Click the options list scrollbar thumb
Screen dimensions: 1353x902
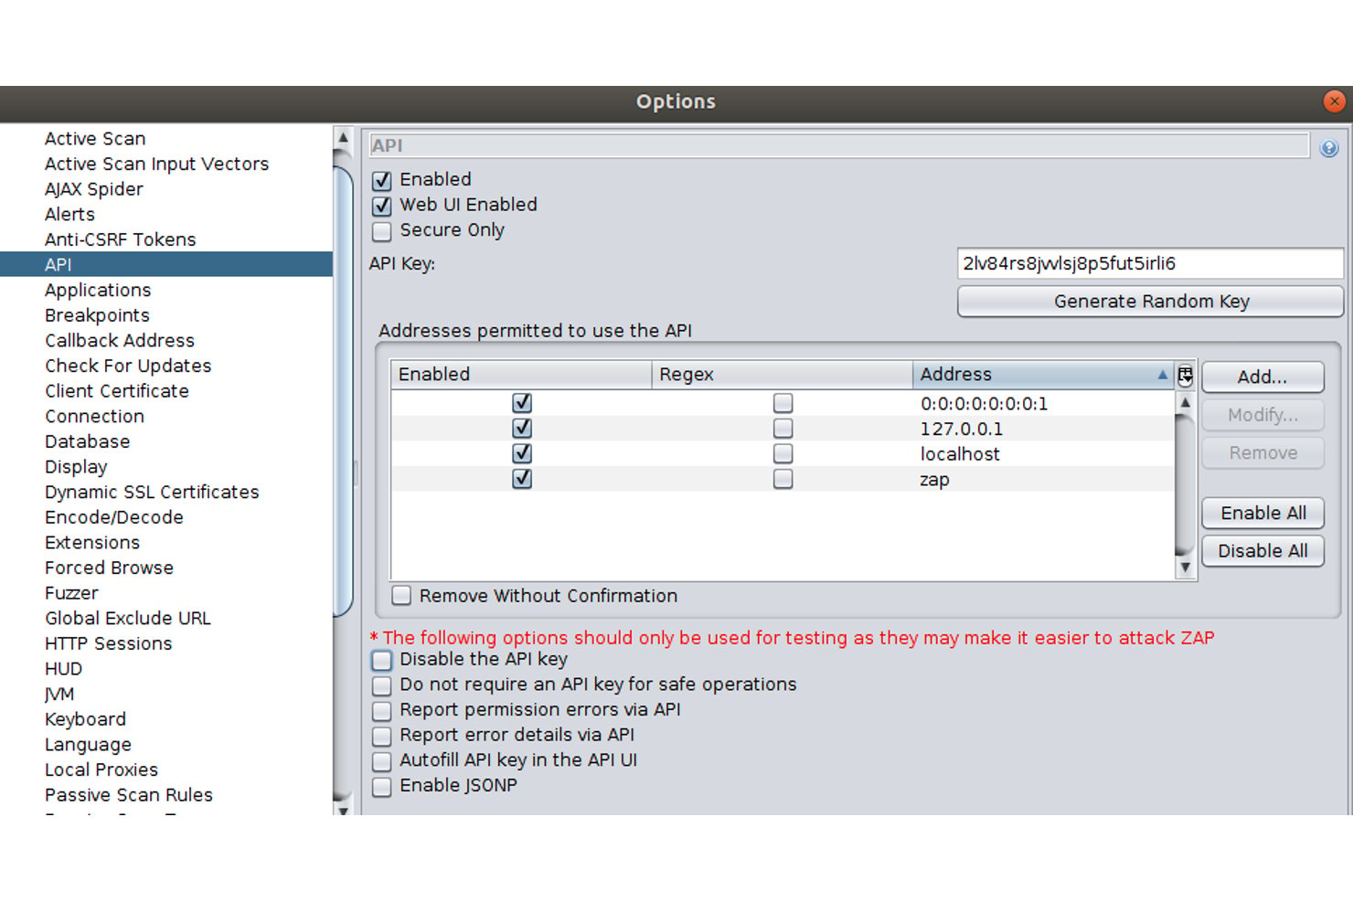tap(344, 391)
